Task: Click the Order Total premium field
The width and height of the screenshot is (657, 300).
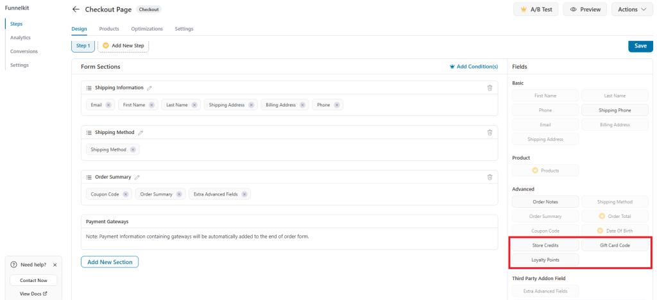Action: (615, 216)
